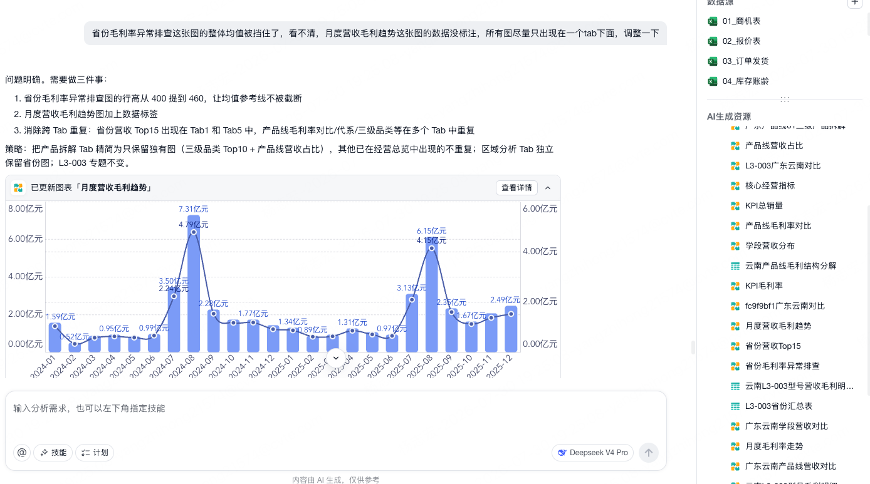Viewport: 870px width, 484px height.
Task: Click the 6.15亿元 data label on chart
Action: pos(432,231)
